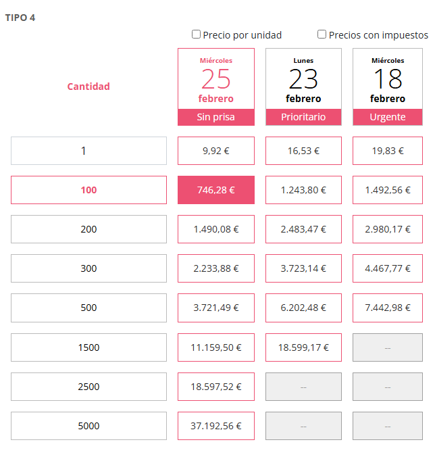Choose quantity 2500
Image resolution: width=435 pixels, height=459 pixels.
click(88, 387)
